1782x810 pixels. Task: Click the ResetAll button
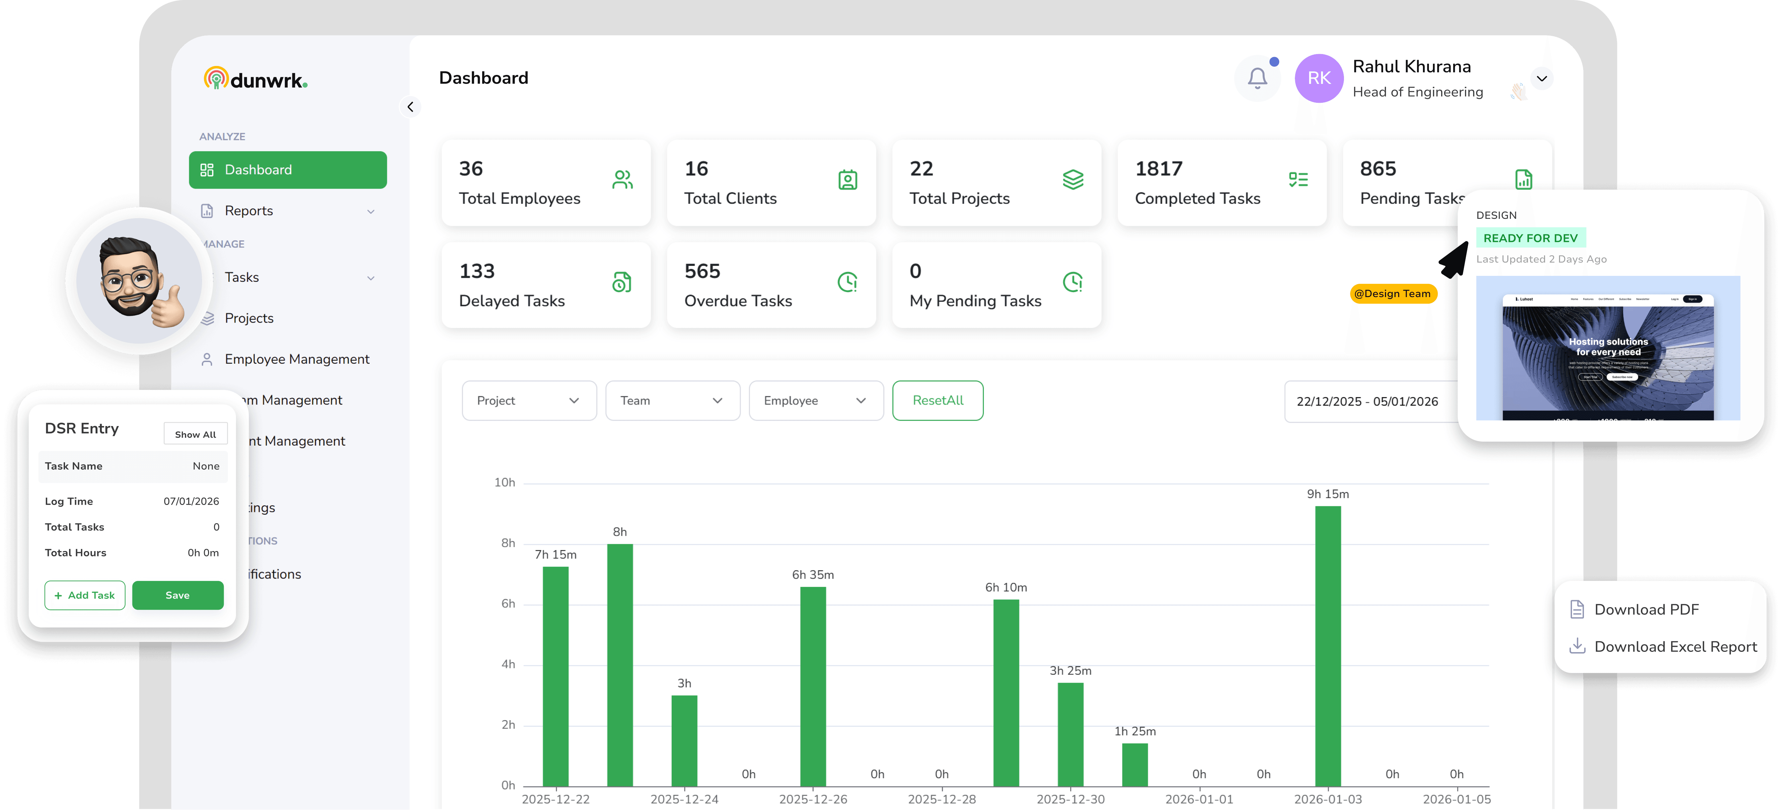(937, 400)
